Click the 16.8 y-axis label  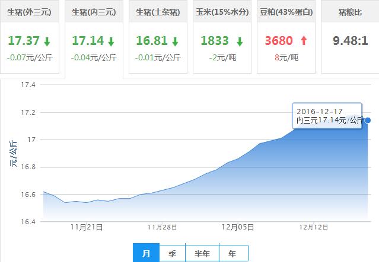click(x=28, y=167)
